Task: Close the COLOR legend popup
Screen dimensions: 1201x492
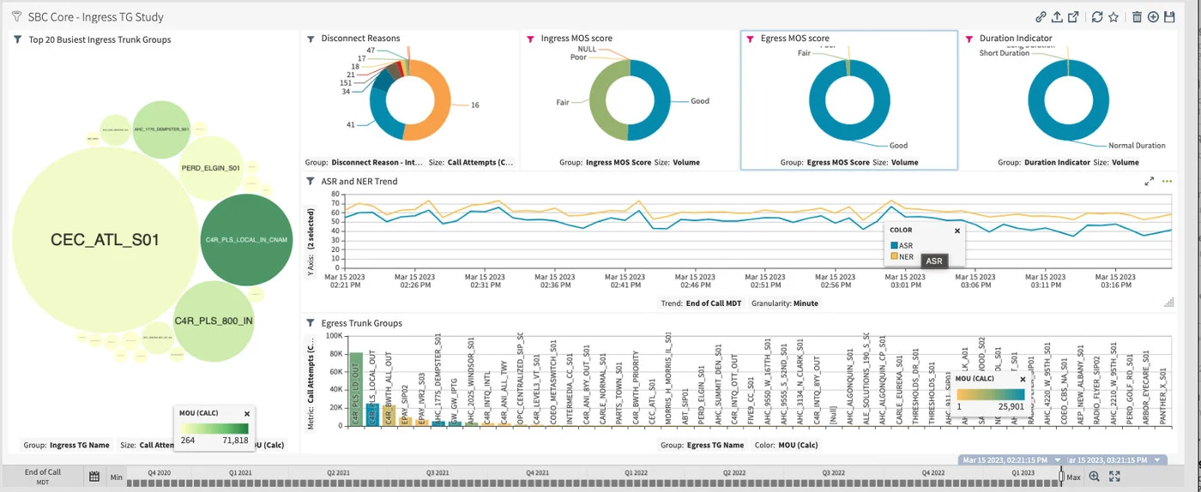Action: [957, 231]
